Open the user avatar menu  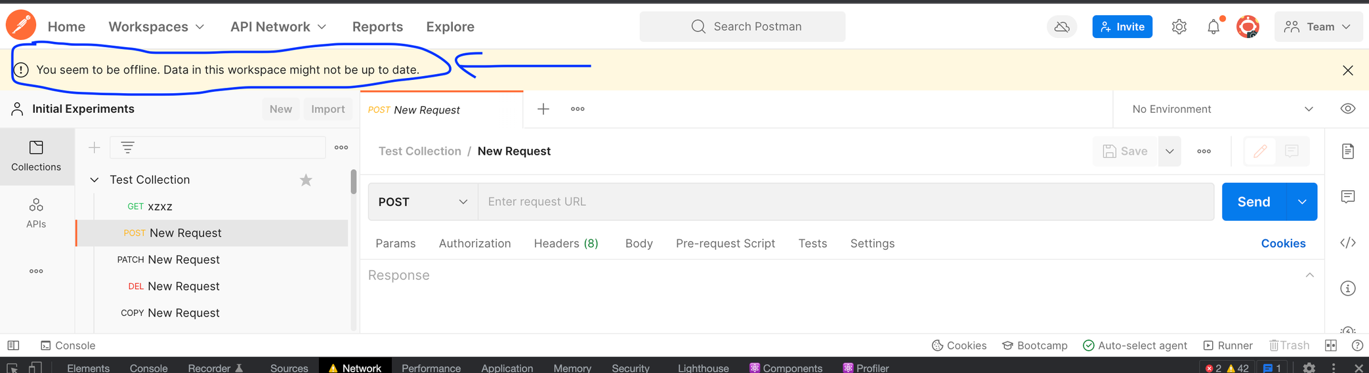pyautogui.click(x=1248, y=27)
